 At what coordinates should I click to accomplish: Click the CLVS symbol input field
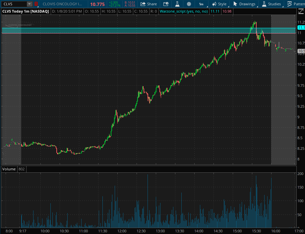pos(14,4)
